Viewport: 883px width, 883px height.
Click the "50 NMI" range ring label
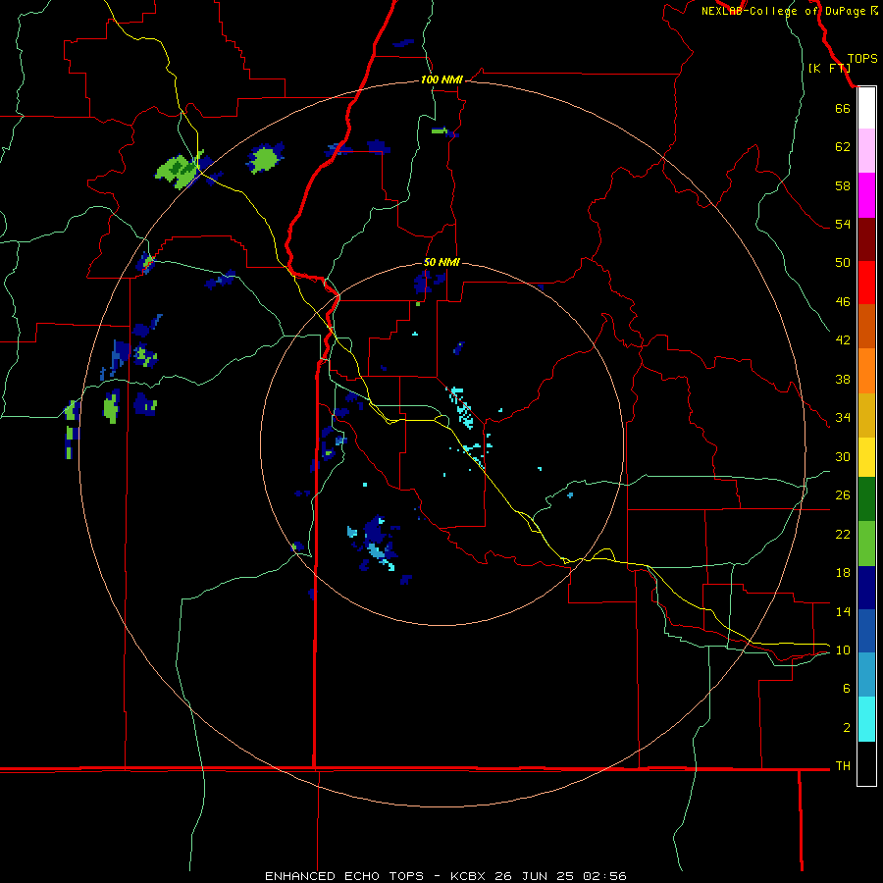pos(441,262)
